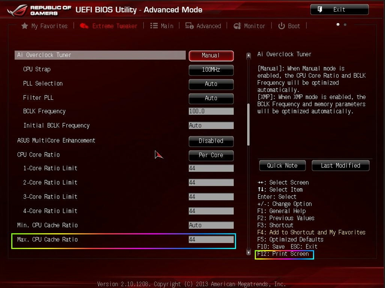
Task: Click the Max. CPU Cache Ratio label
Action: (x=48, y=240)
